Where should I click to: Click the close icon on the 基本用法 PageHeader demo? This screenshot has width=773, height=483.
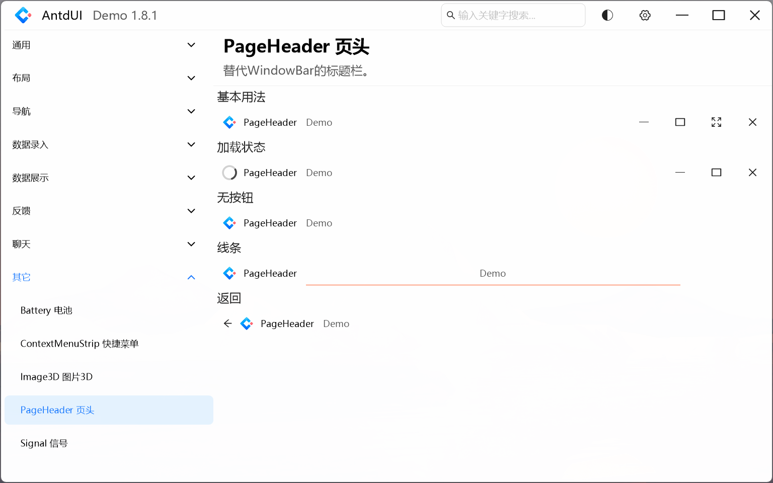click(752, 122)
